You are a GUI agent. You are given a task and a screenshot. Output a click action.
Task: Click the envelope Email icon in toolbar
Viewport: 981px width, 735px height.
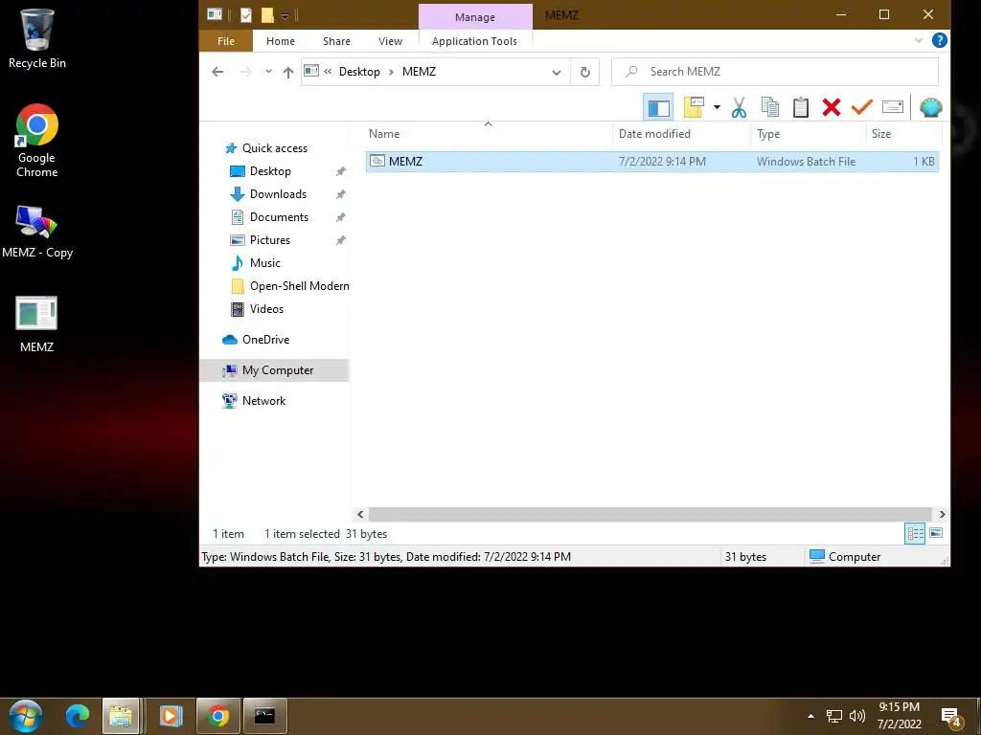click(x=893, y=107)
